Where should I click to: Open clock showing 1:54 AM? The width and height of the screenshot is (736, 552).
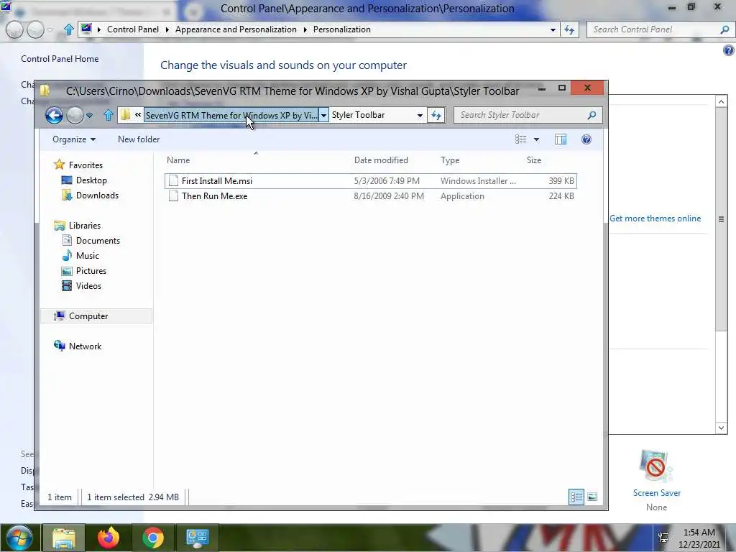(699, 538)
